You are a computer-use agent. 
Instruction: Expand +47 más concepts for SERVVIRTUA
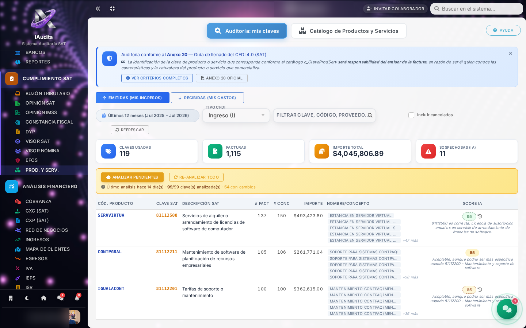pos(410,241)
